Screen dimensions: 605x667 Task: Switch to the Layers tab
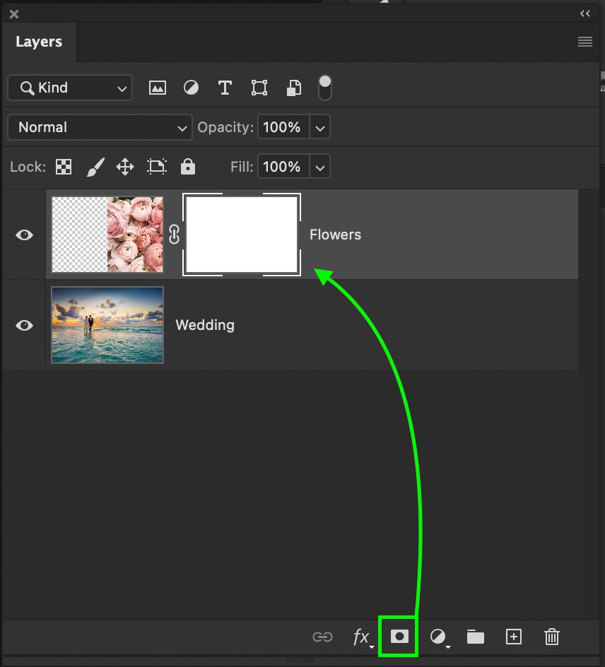pyautogui.click(x=39, y=42)
